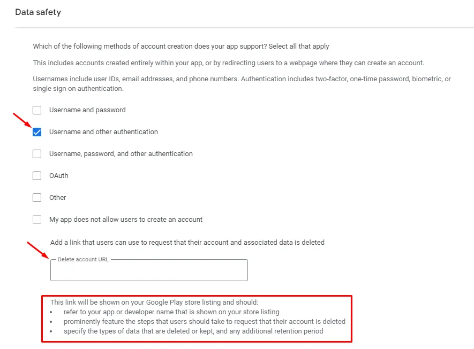
Task: Click My app does not allow users label
Action: point(126,220)
